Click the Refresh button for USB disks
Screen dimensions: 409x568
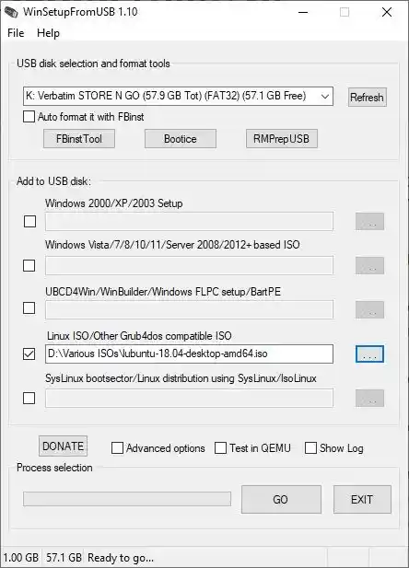click(x=367, y=97)
